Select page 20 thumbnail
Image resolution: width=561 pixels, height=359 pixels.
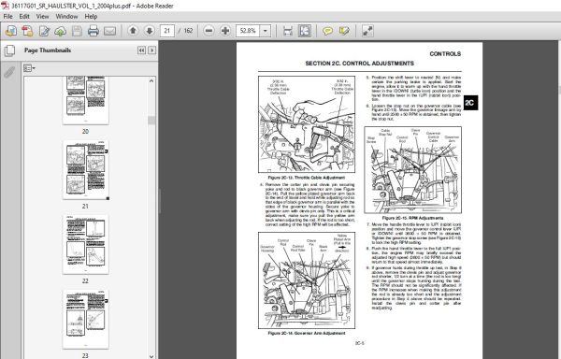[85, 100]
